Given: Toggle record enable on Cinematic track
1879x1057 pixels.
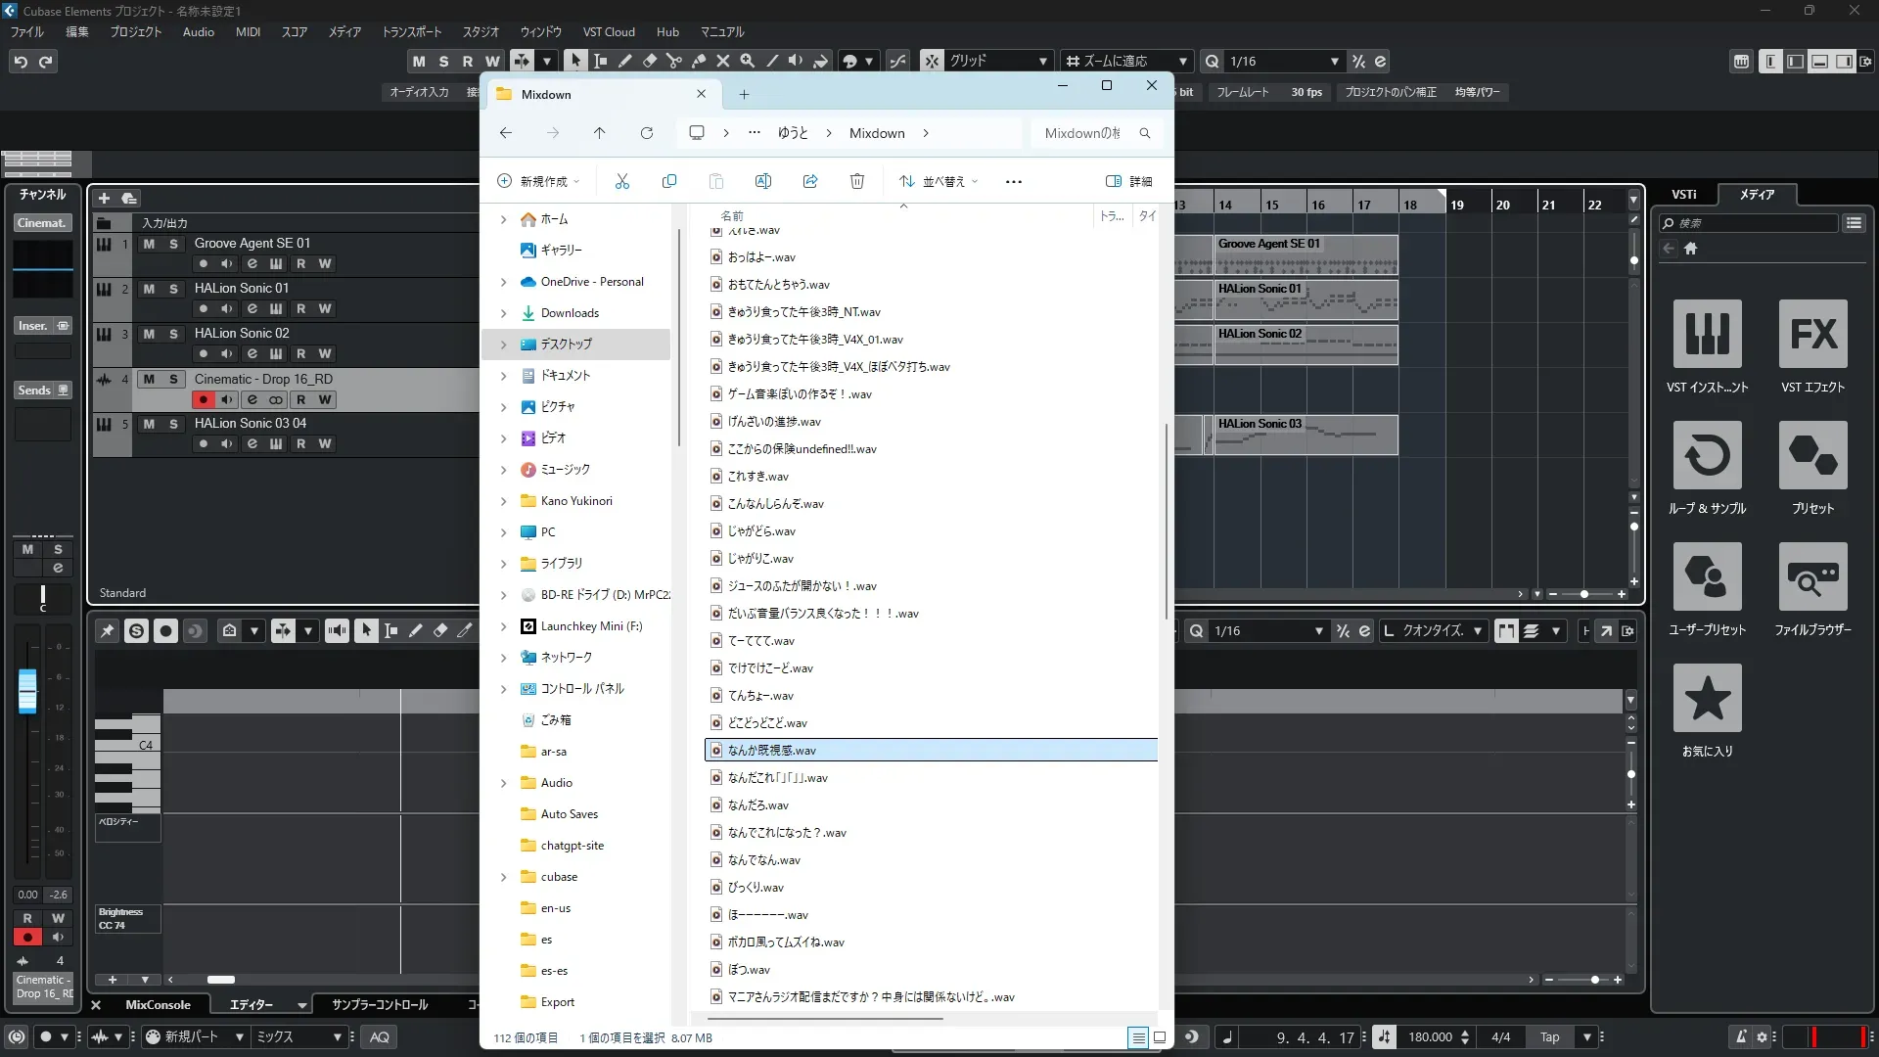Looking at the screenshot, I should 203,399.
